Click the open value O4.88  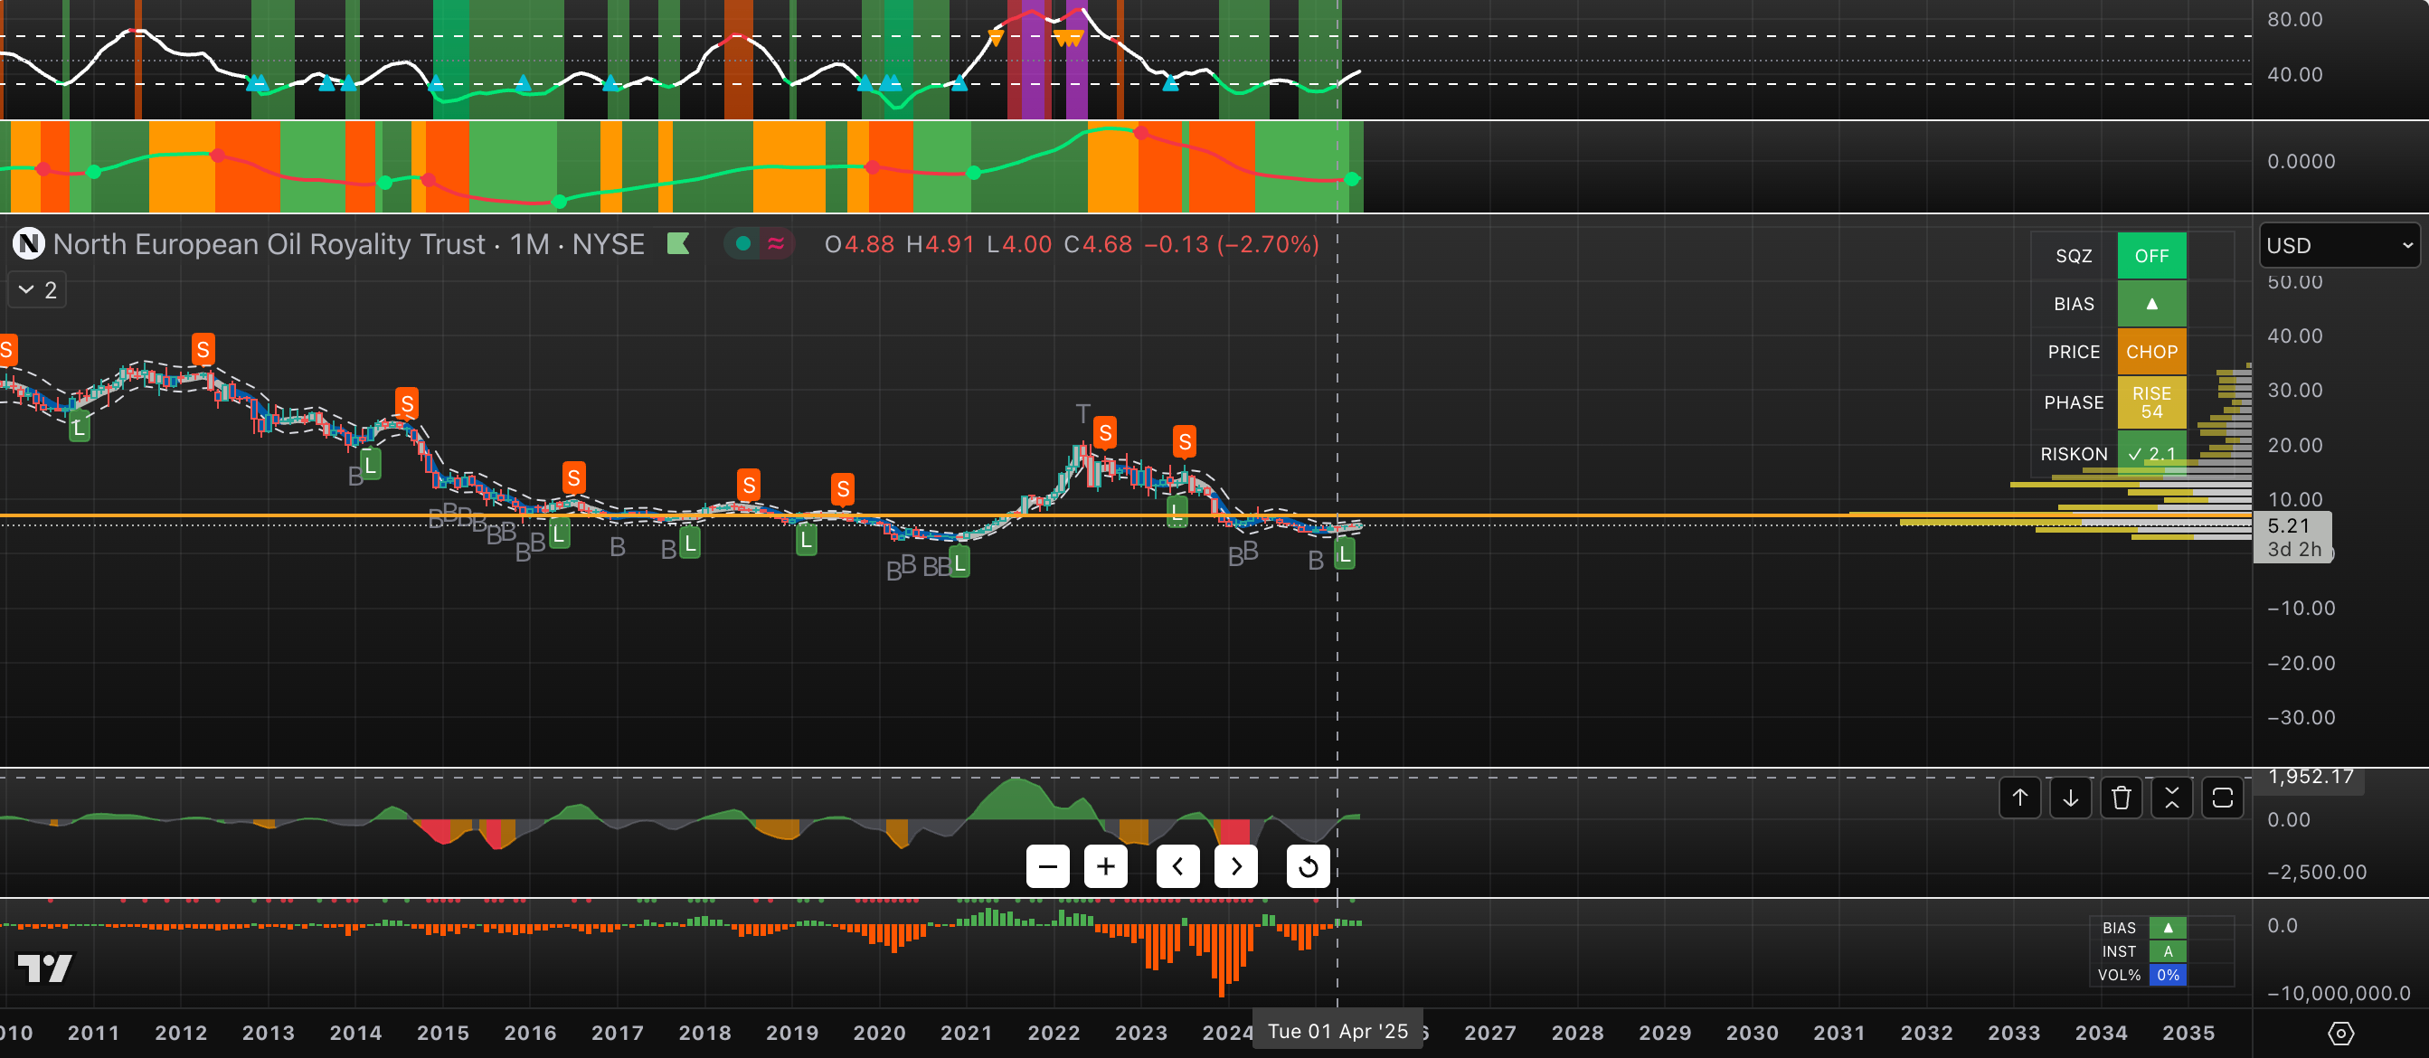859,244
